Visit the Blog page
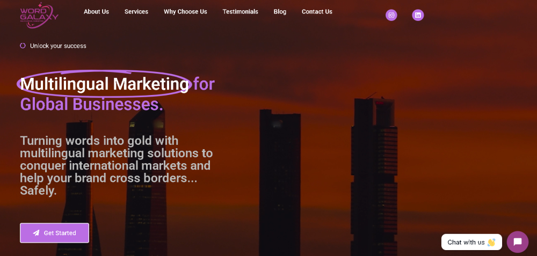 click(x=280, y=12)
